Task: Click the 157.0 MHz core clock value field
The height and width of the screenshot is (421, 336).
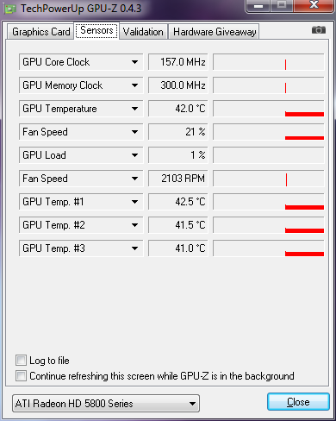Action: click(x=178, y=62)
